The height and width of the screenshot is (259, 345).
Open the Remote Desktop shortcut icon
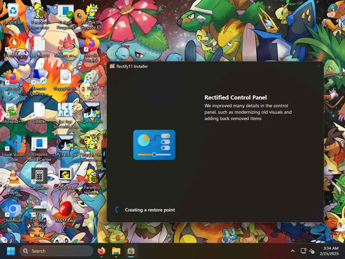pyautogui.click(x=39, y=82)
